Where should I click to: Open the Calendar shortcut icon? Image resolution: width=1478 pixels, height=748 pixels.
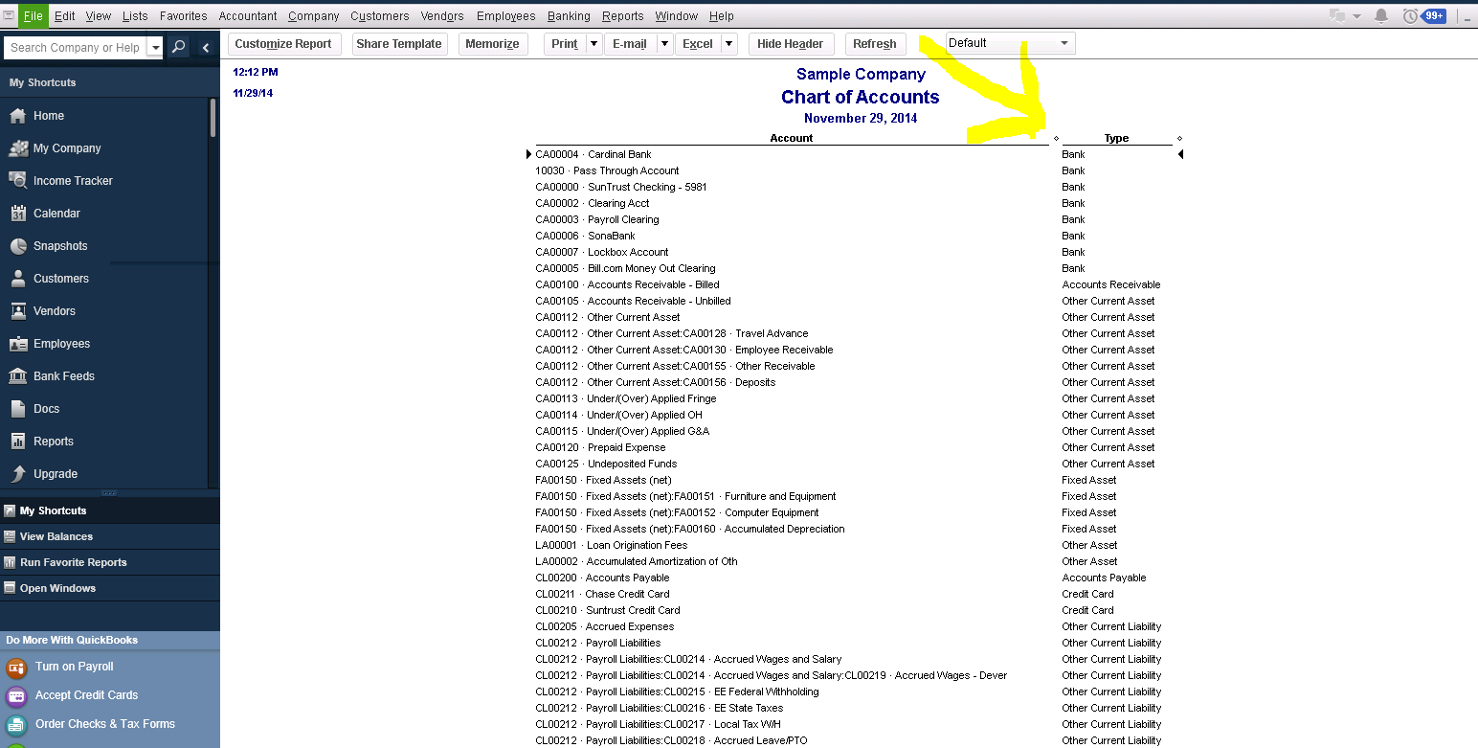17,214
